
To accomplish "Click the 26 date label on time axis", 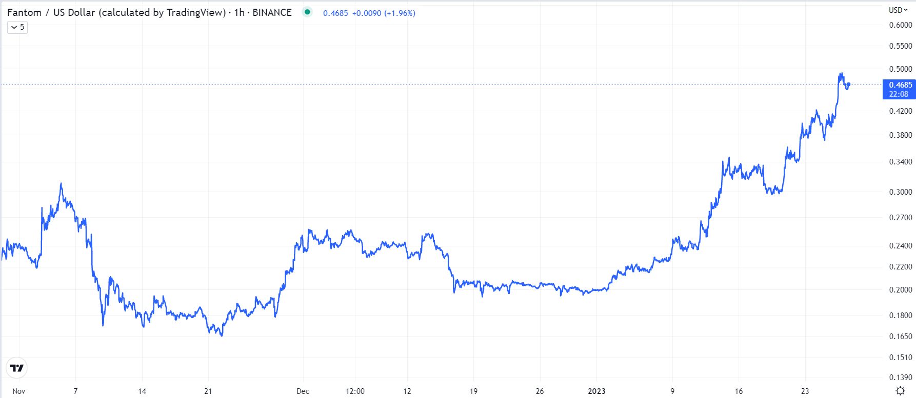I will pyautogui.click(x=540, y=391).
